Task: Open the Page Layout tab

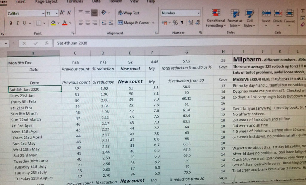Action: (x=46, y=1)
